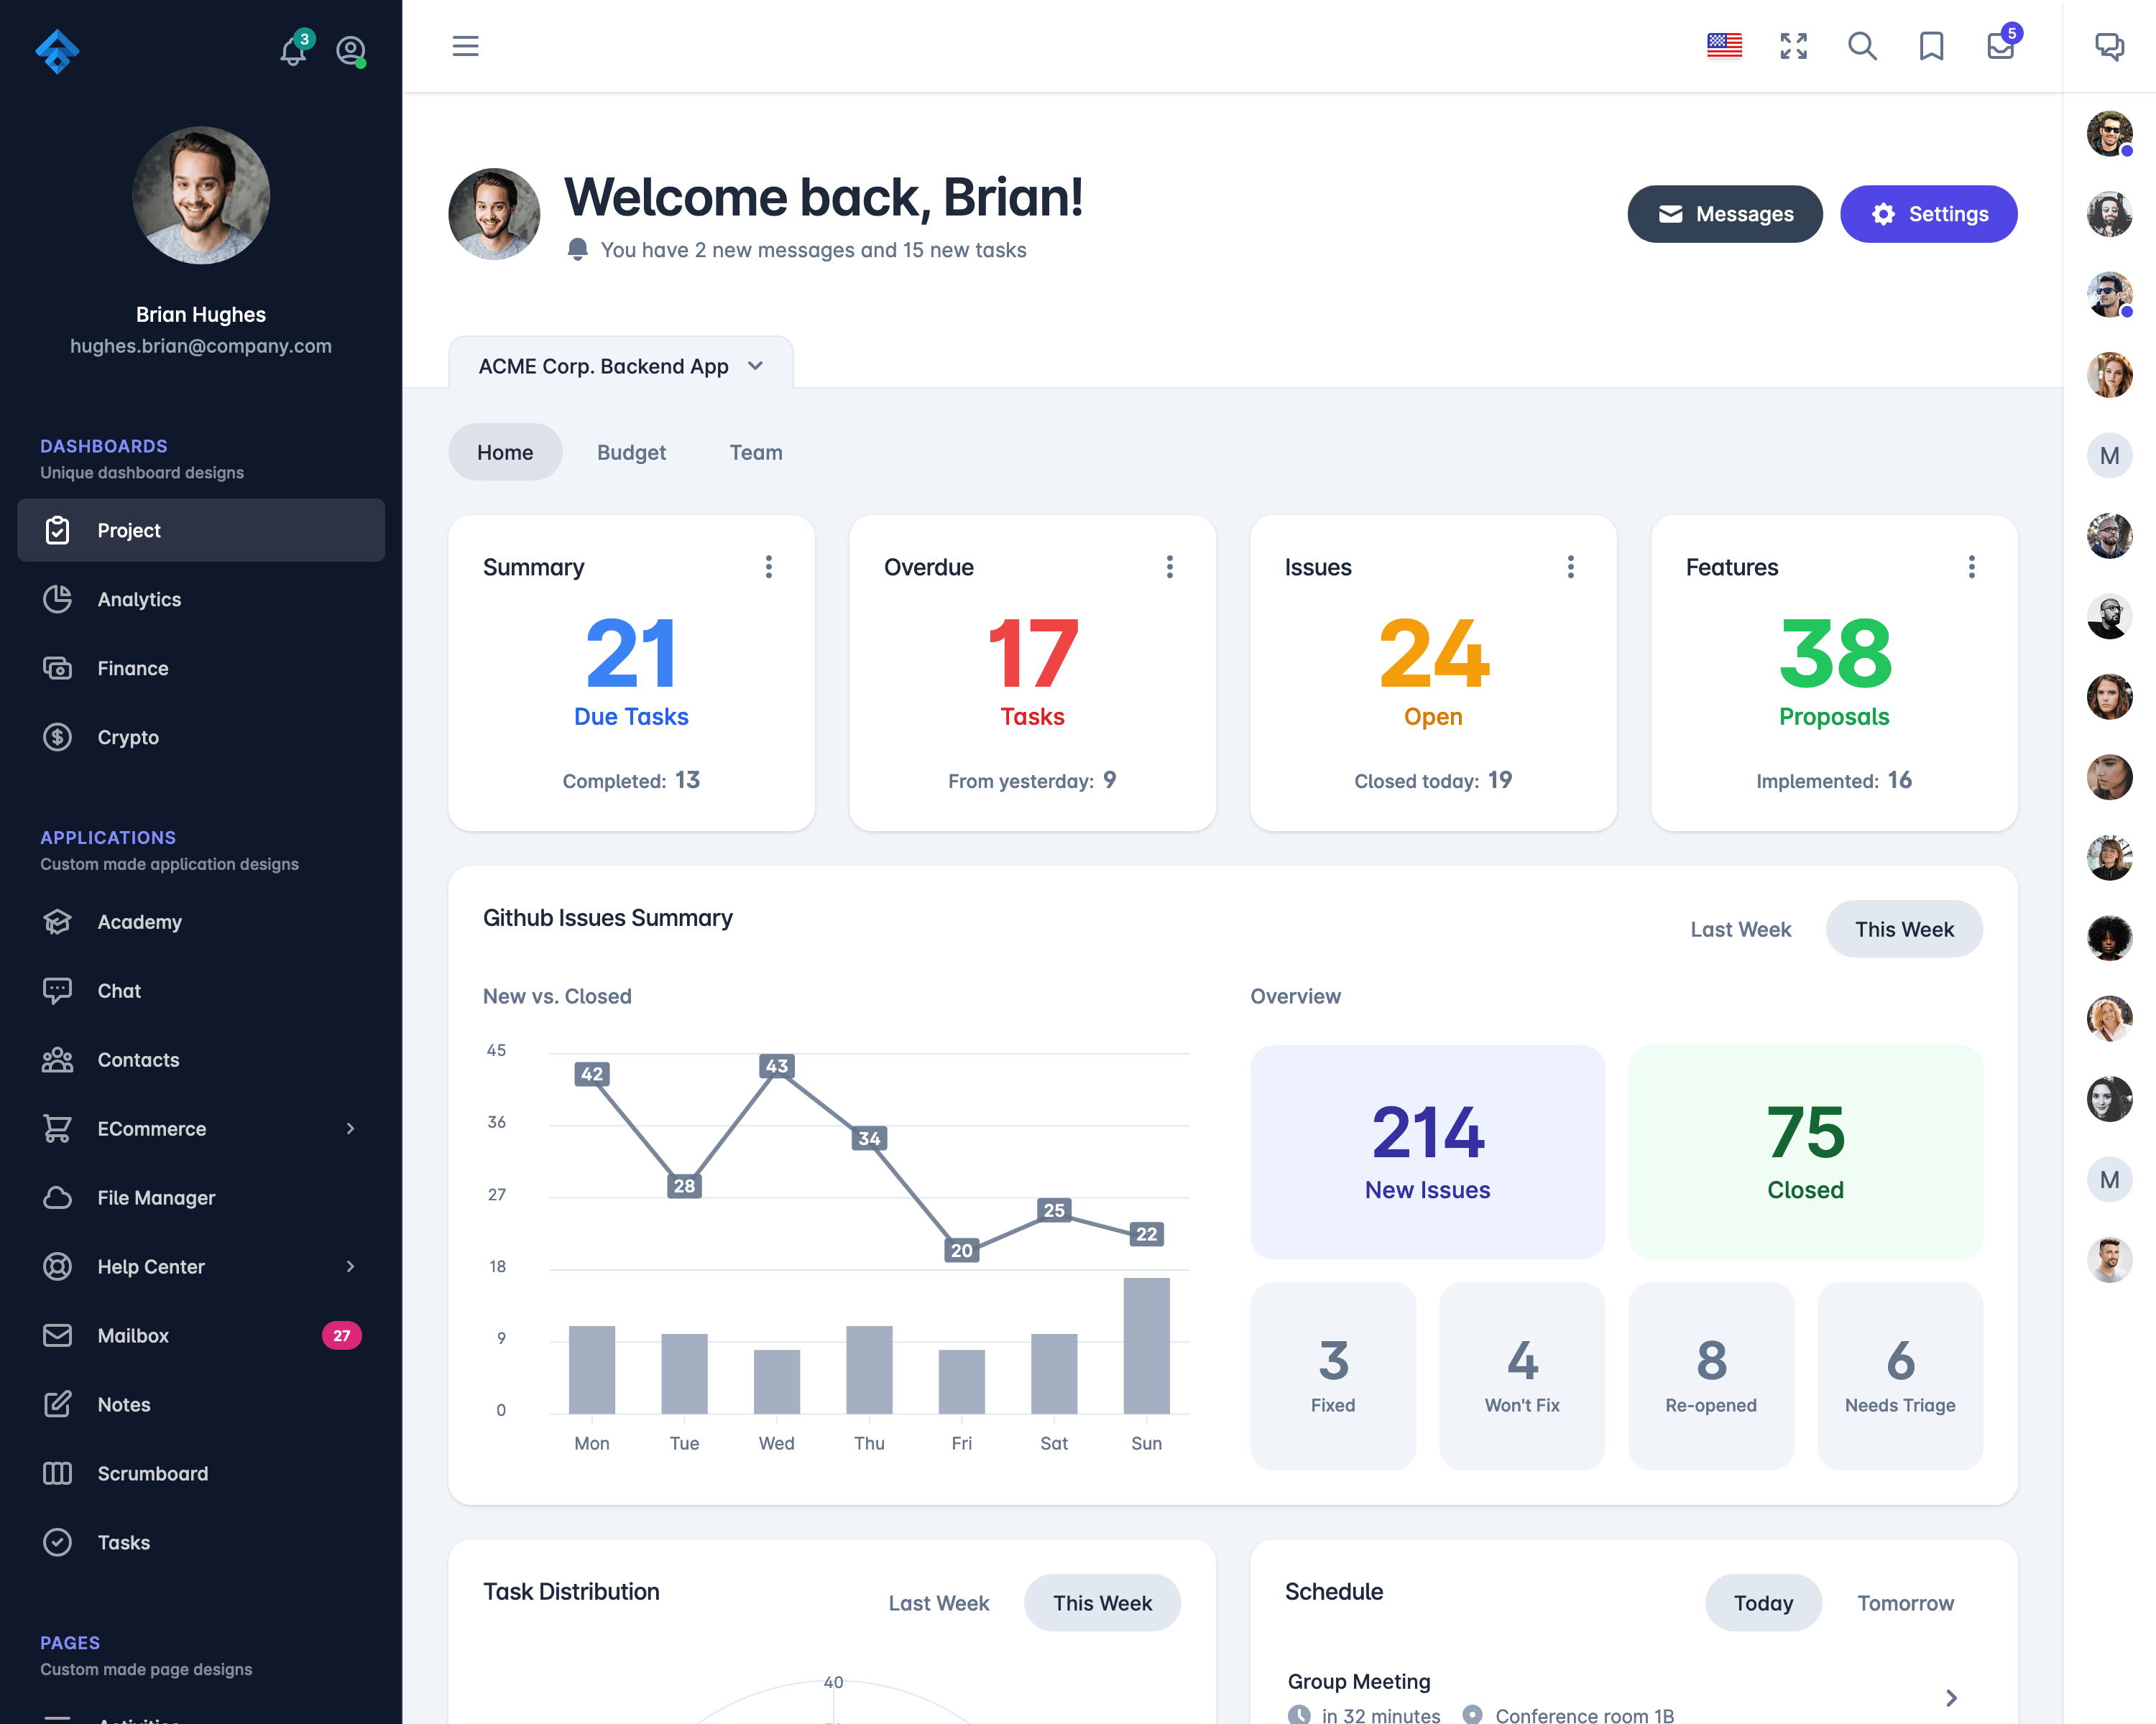The height and width of the screenshot is (1724, 2156).
Task: Open the Finance section
Action: [134, 667]
